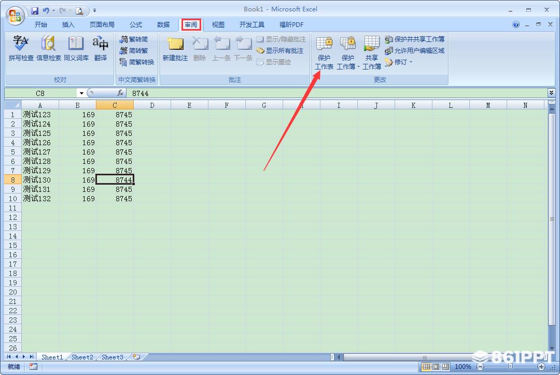The width and height of the screenshot is (560, 375).
Task: Open Allow Users to Edit Ranges (允许用户编辑区域)
Action: (x=415, y=51)
